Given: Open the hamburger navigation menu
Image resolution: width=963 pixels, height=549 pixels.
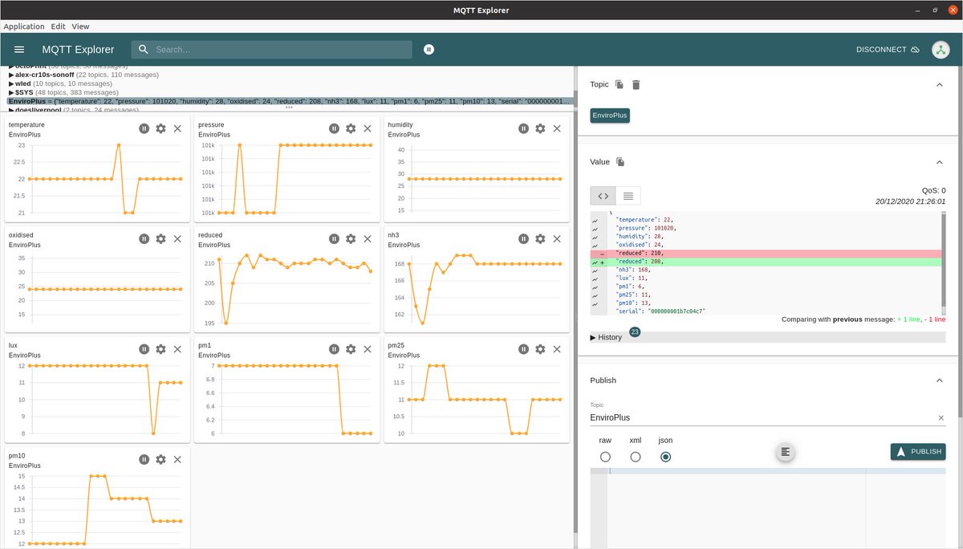Looking at the screenshot, I should 19,50.
